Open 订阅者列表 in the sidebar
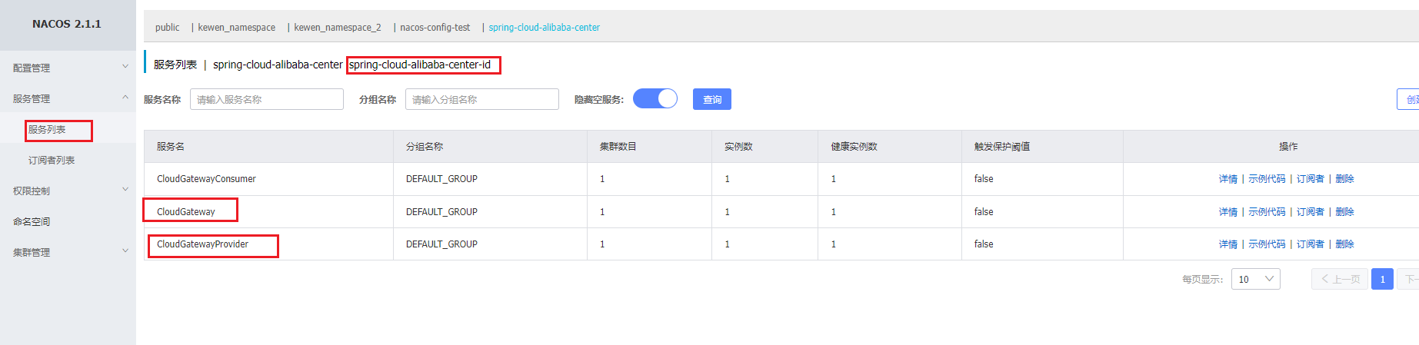This screenshot has width=1419, height=345. (x=52, y=161)
